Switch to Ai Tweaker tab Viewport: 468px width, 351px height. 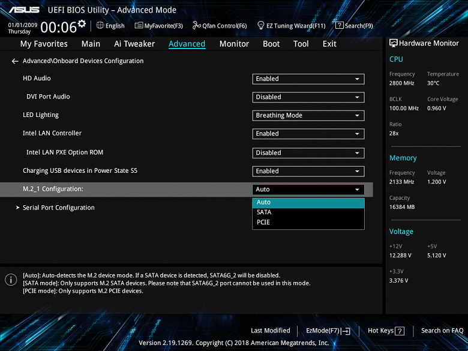point(134,44)
